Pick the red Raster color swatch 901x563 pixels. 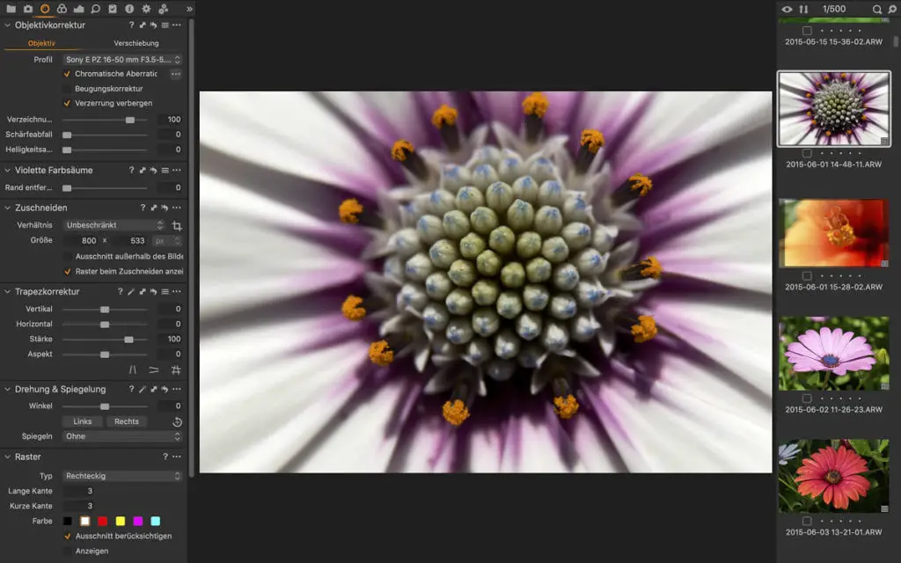coord(102,521)
